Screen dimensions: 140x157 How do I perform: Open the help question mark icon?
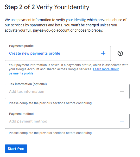[x=120, y=53]
